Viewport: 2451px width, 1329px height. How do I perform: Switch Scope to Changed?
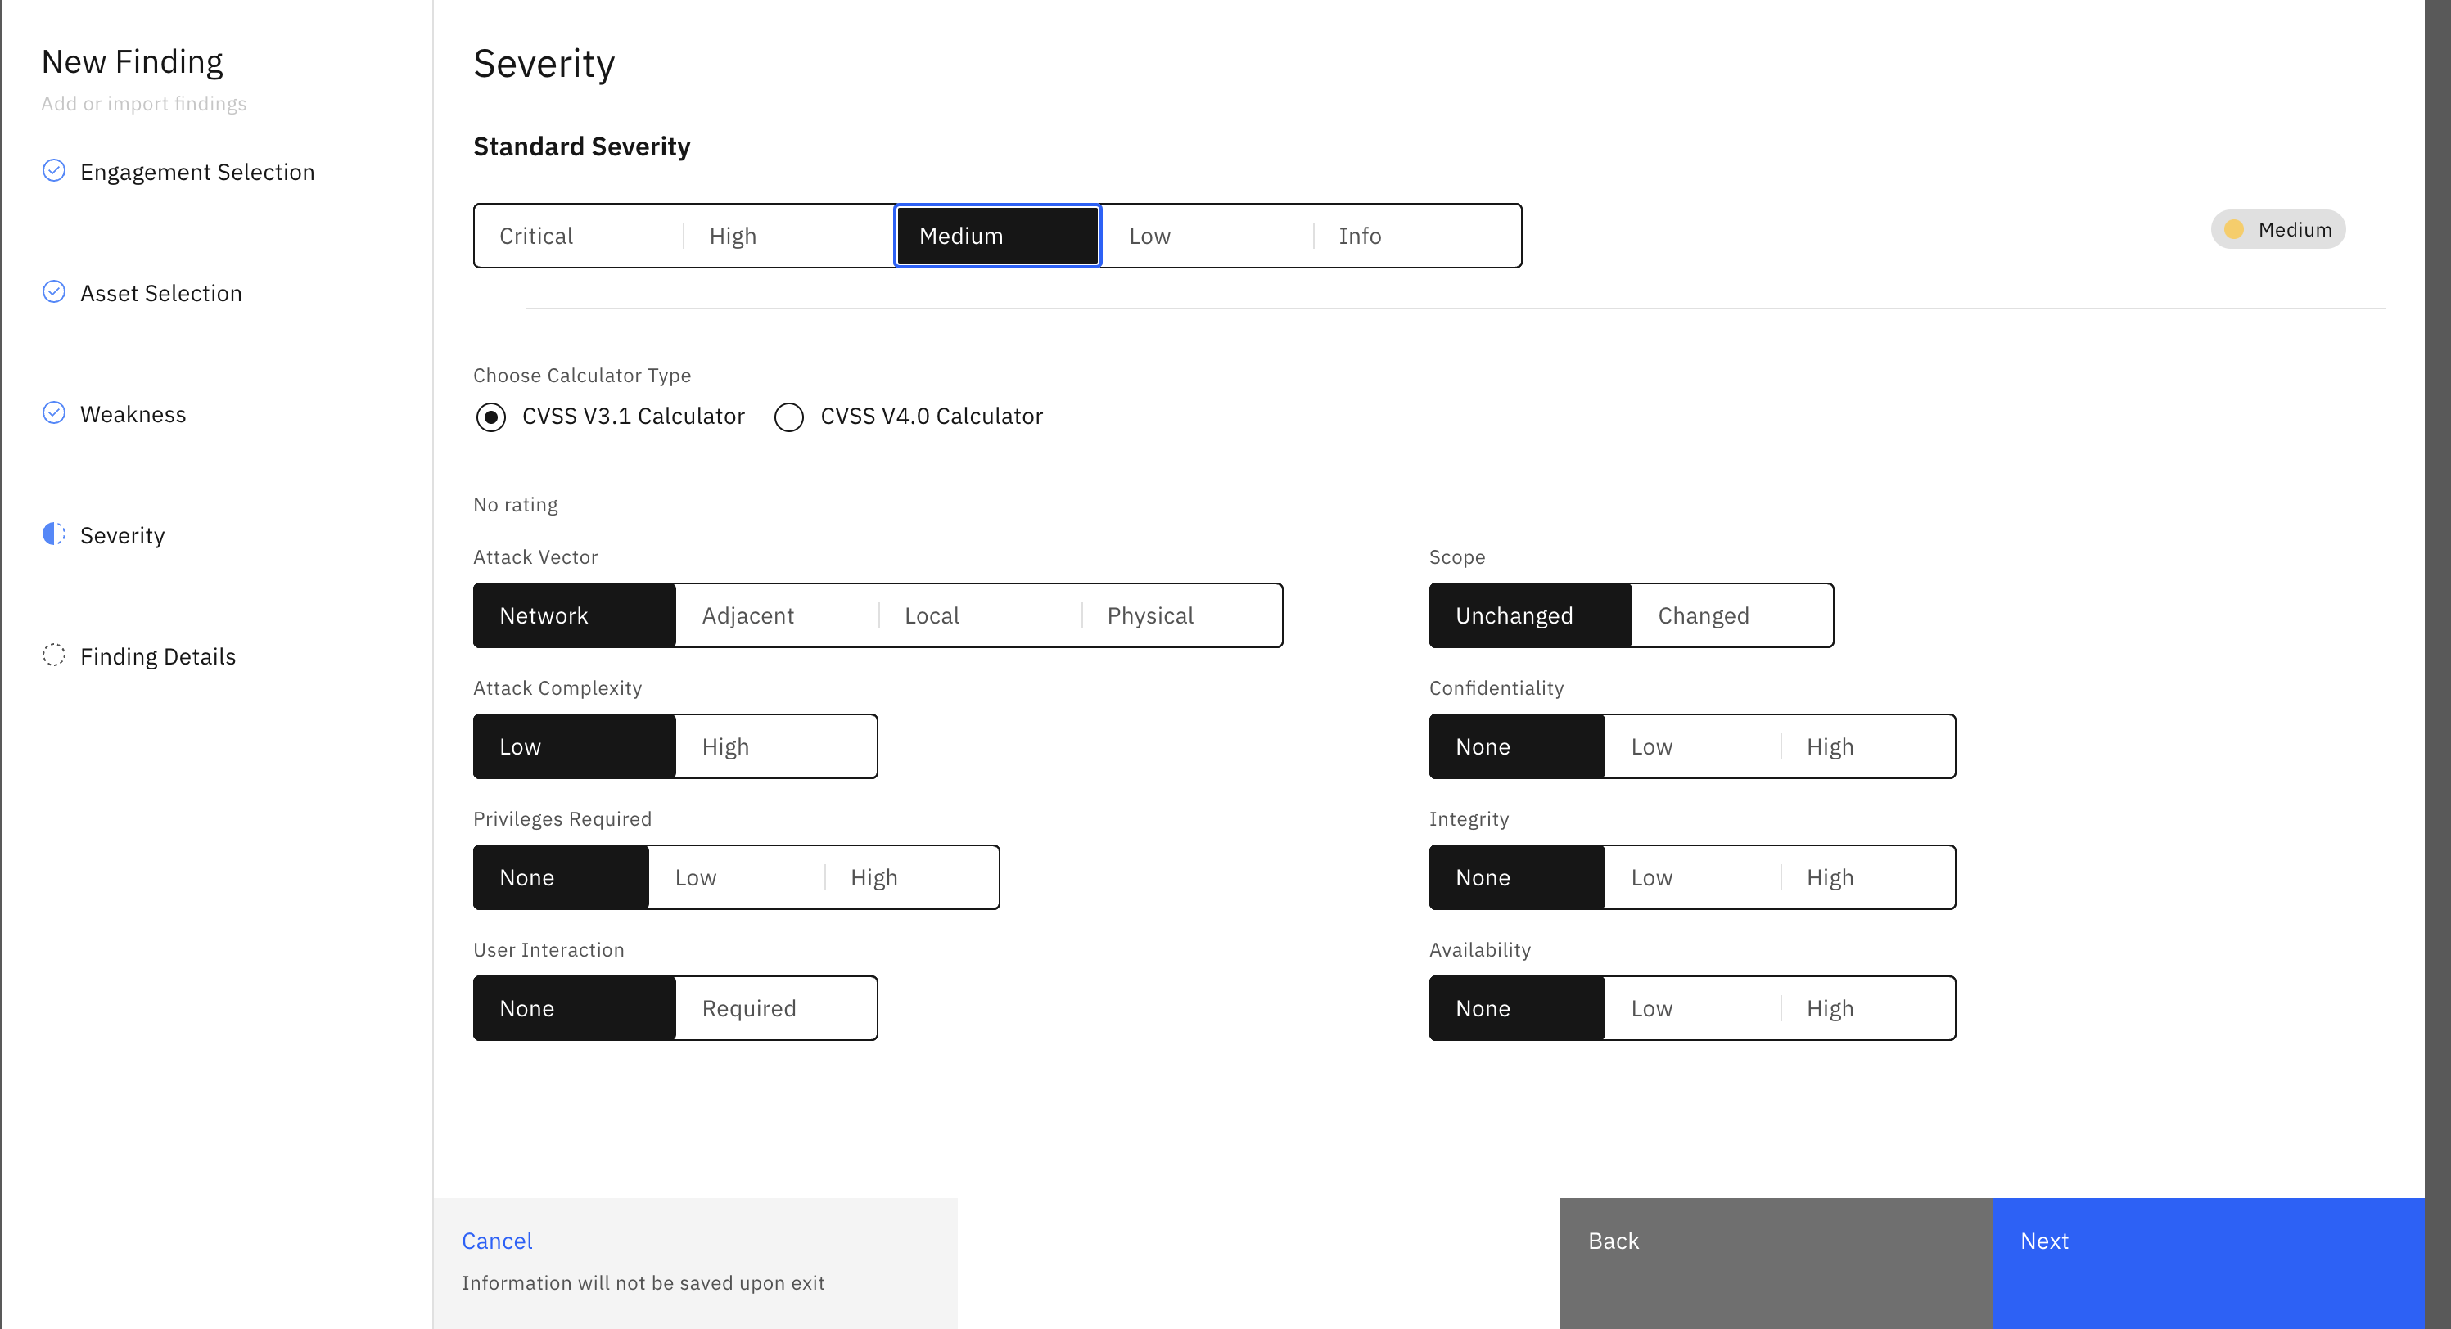[x=1731, y=616]
